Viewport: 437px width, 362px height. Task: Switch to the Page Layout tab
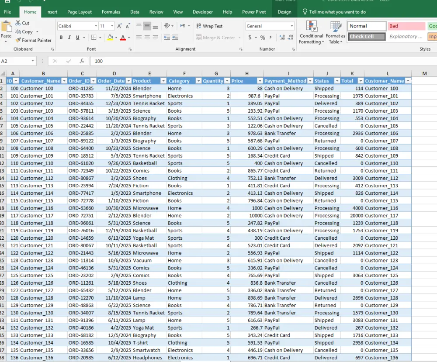[80, 12]
